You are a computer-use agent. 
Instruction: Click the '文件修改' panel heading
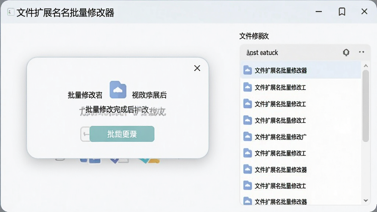[x=254, y=36]
